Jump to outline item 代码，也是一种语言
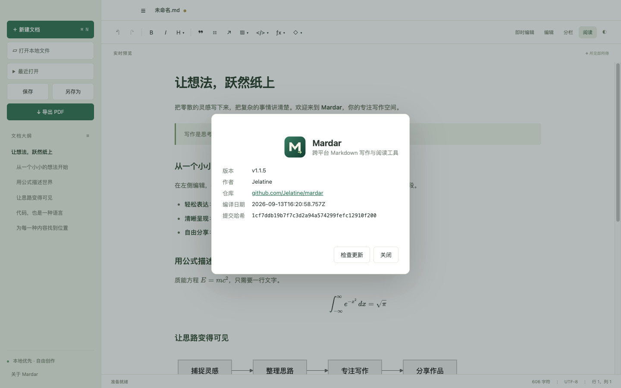This screenshot has height=388, width=621. coord(40,213)
